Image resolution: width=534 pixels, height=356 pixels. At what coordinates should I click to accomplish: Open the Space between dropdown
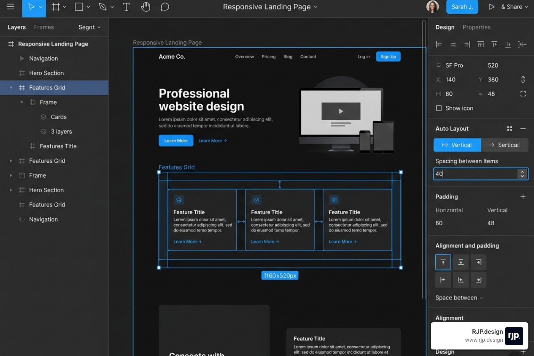pos(459,298)
